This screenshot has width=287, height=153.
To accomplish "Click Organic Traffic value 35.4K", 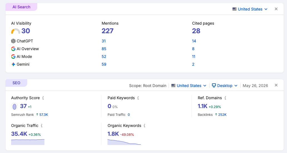I will point(19,134).
